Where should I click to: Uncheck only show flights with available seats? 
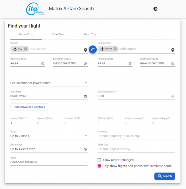pyautogui.click(x=99, y=166)
